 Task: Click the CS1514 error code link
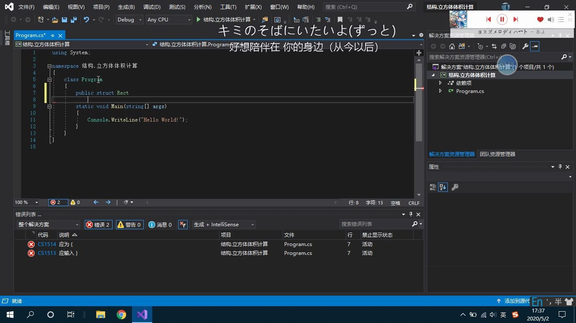click(46, 244)
